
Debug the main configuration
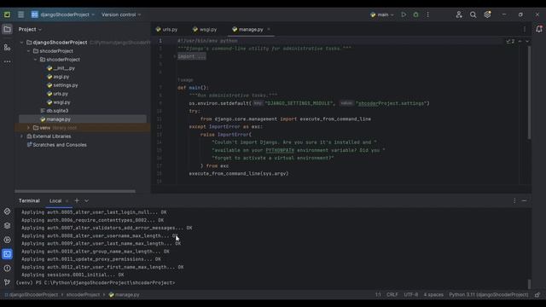[415, 14]
